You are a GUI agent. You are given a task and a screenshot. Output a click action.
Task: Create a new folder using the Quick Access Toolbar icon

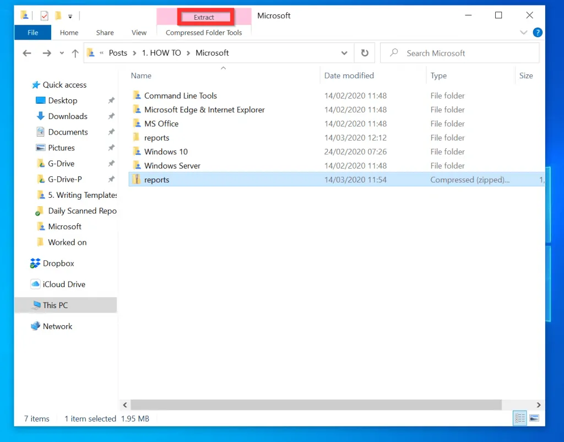click(x=58, y=15)
